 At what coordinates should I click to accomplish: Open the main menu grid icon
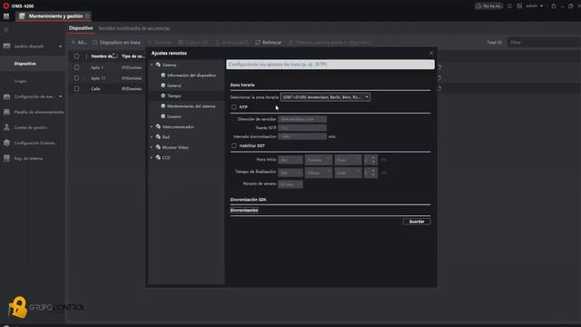6,16
